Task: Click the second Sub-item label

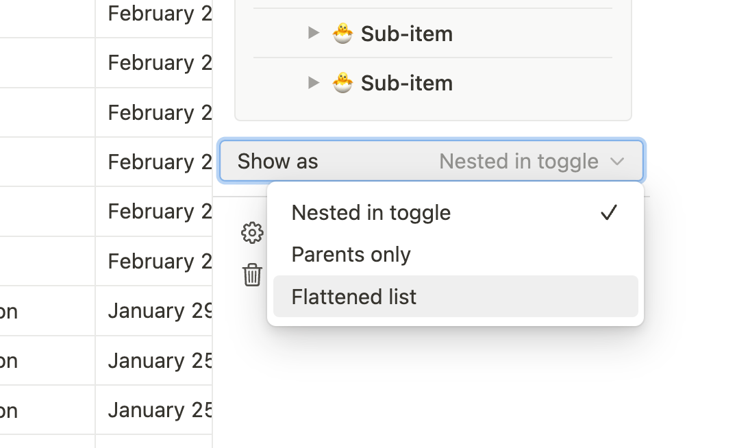Action: (407, 83)
